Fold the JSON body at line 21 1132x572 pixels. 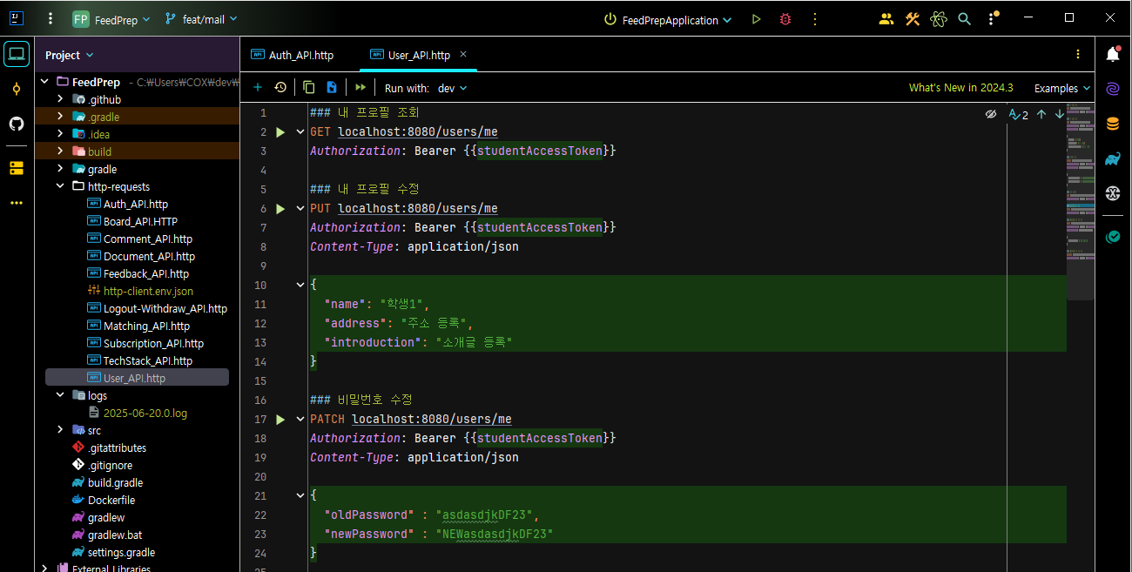(300, 495)
